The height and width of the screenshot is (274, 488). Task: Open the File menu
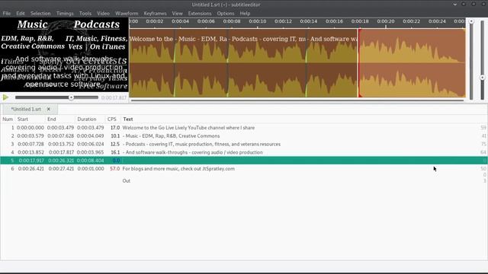click(x=7, y=14)
